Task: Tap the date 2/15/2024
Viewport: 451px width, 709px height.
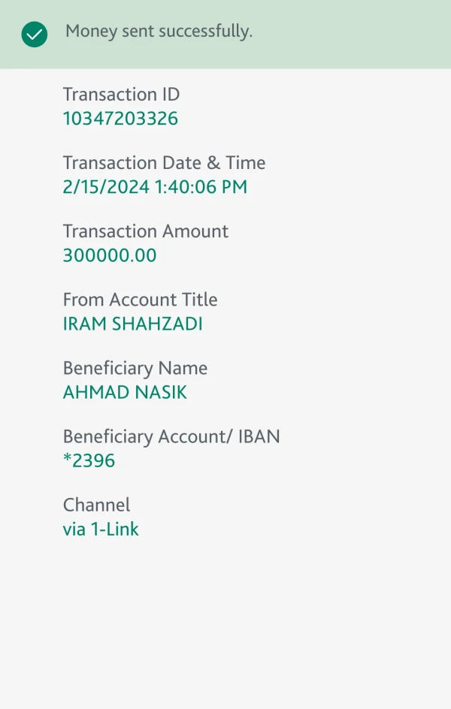Action: pyautogui.click(x=106, y=187)
